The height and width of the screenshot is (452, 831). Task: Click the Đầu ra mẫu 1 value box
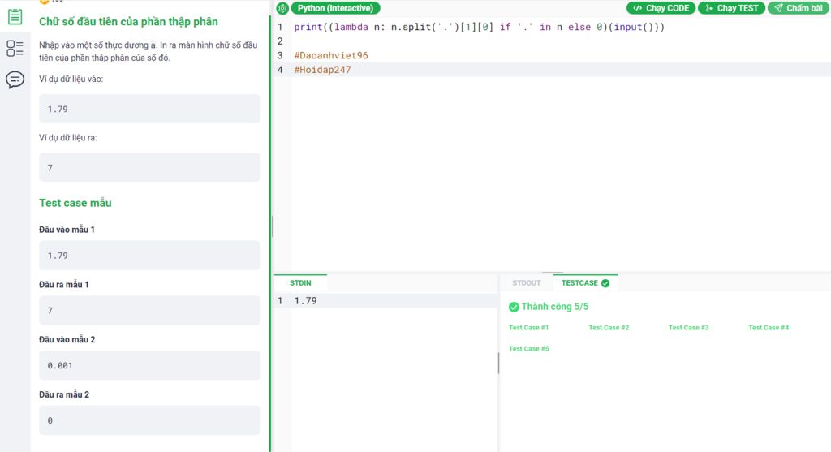[x=149, y=311]
